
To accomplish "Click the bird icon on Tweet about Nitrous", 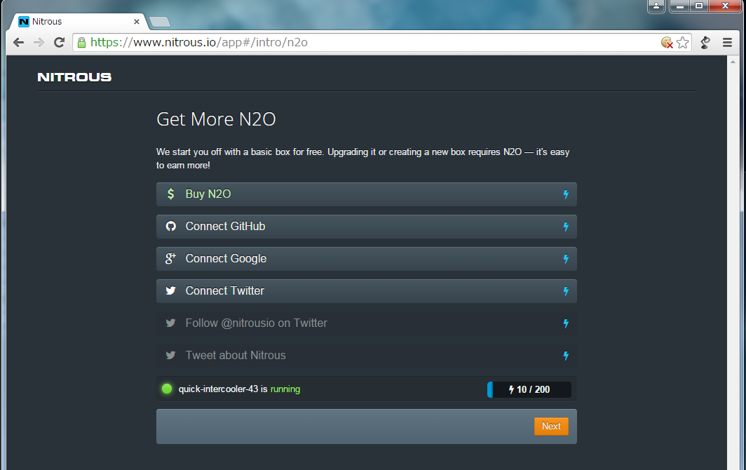I will 171,355.
